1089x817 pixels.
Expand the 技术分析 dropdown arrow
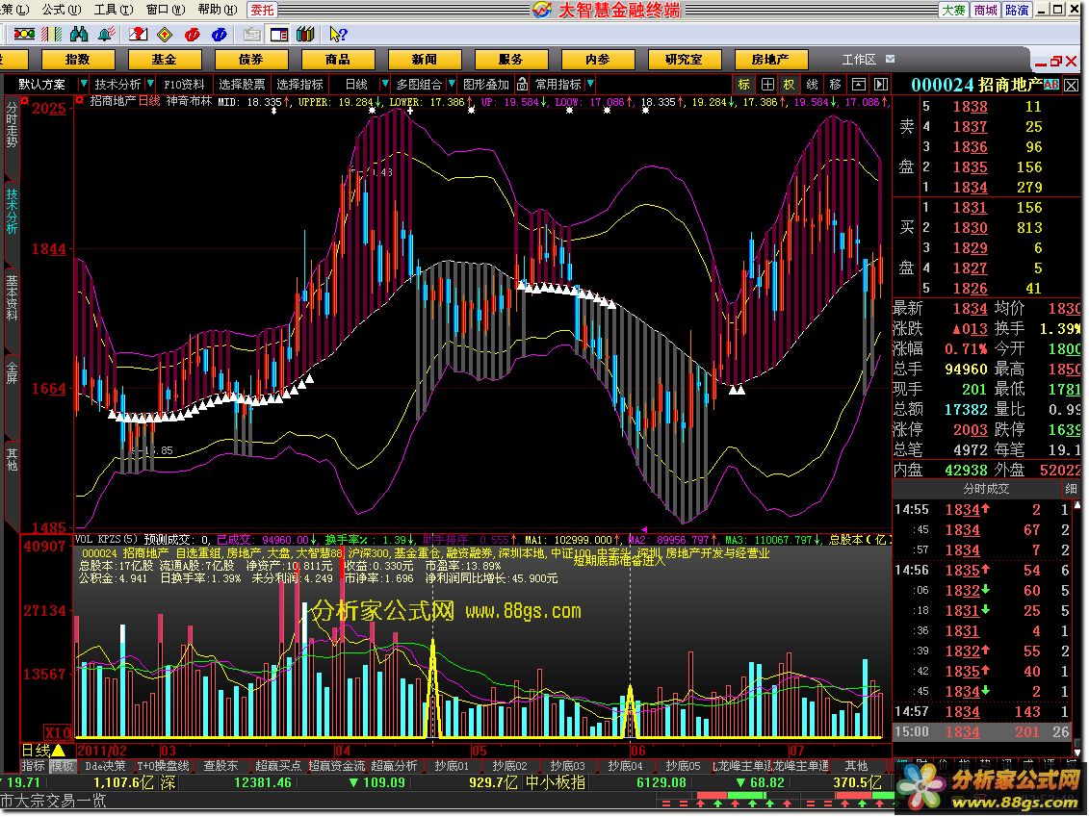(150, 84)
